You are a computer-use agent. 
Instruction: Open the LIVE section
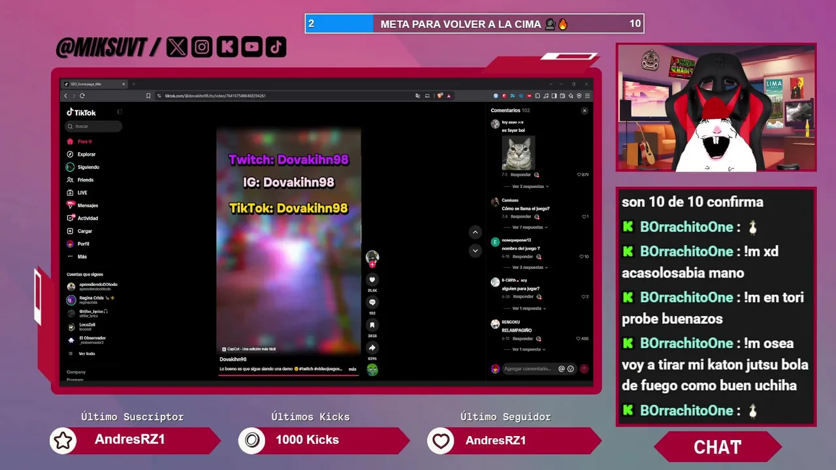(x=77, y=193)
